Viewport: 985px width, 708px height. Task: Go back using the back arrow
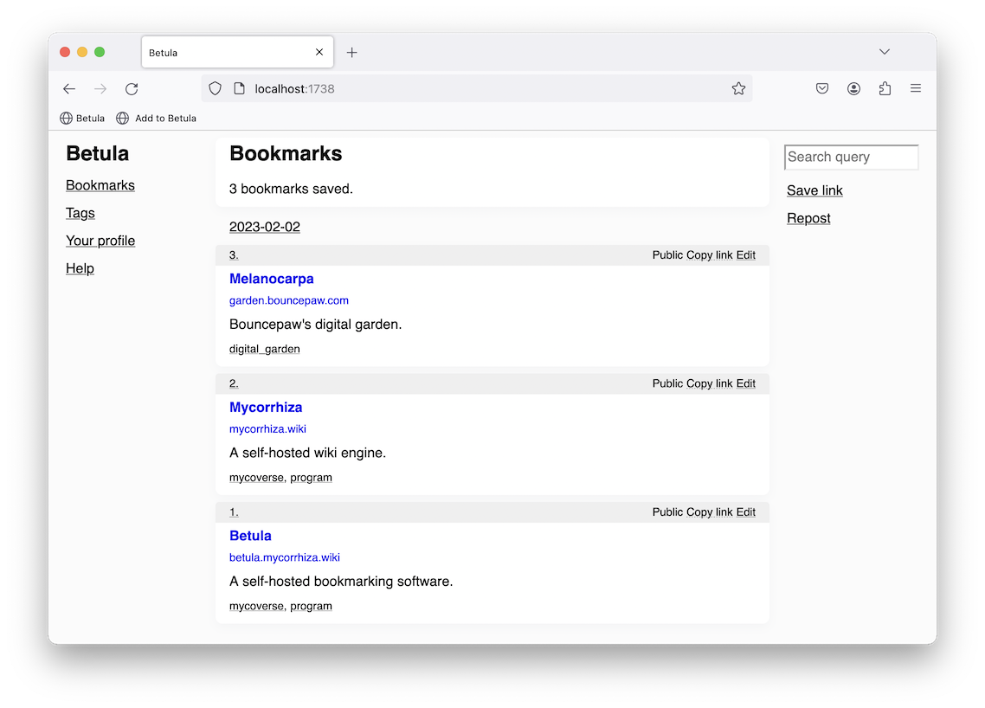(69, 89)
